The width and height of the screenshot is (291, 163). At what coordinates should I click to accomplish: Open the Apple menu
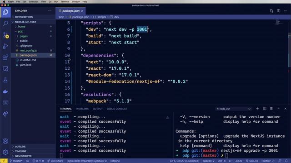[4, 2]
